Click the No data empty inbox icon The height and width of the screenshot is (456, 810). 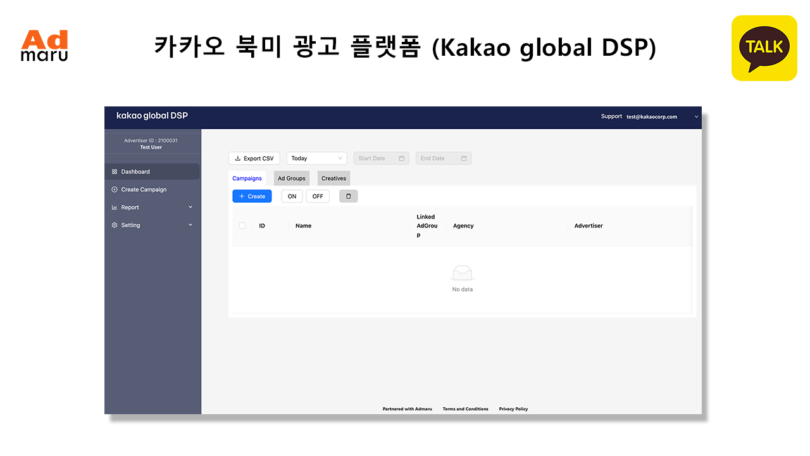coord(463,273)
